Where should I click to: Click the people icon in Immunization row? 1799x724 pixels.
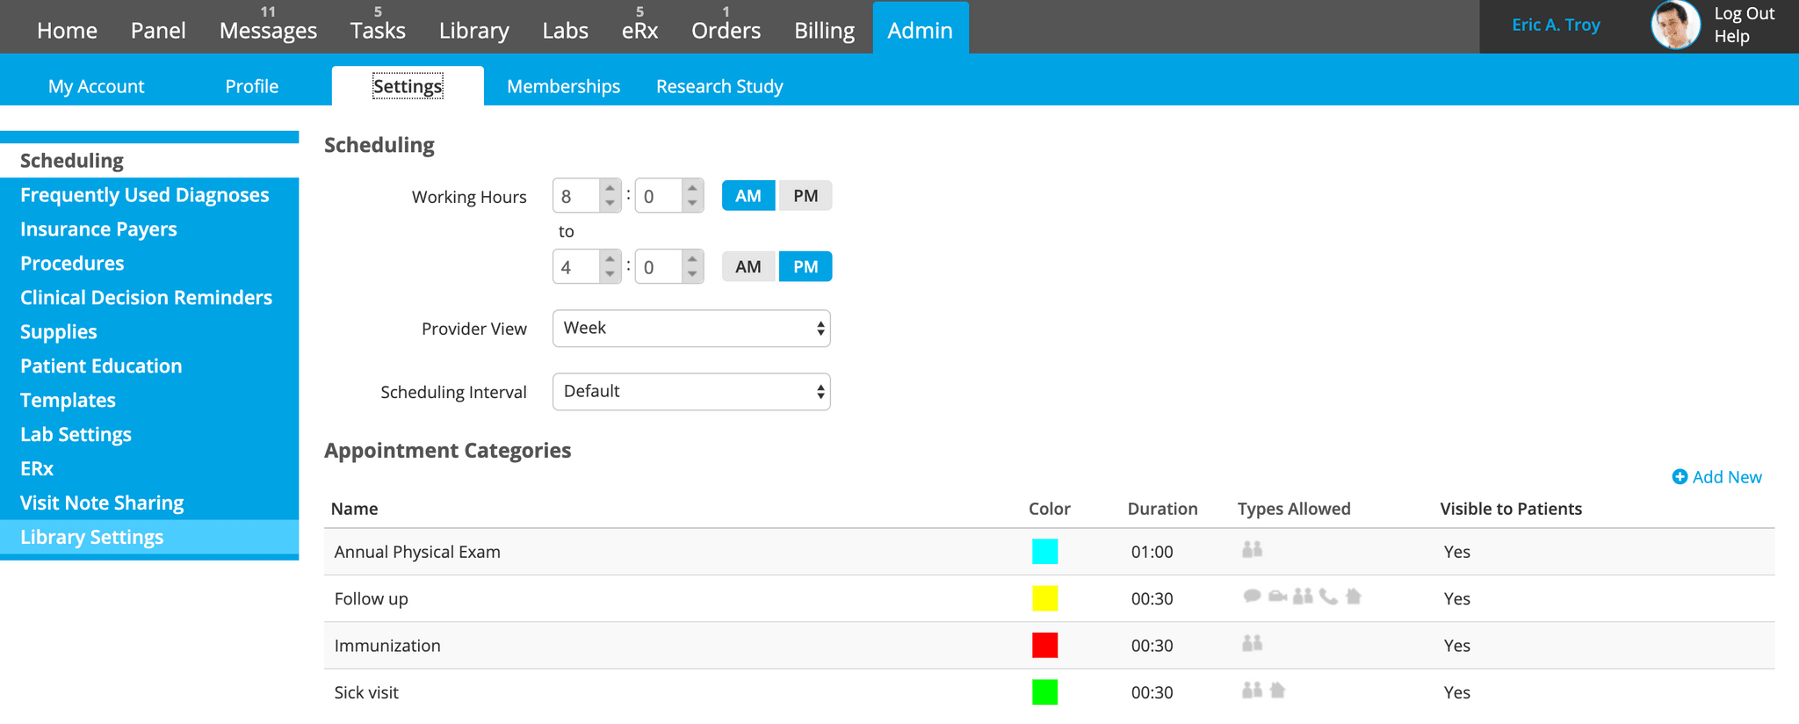coord(1252,644)
